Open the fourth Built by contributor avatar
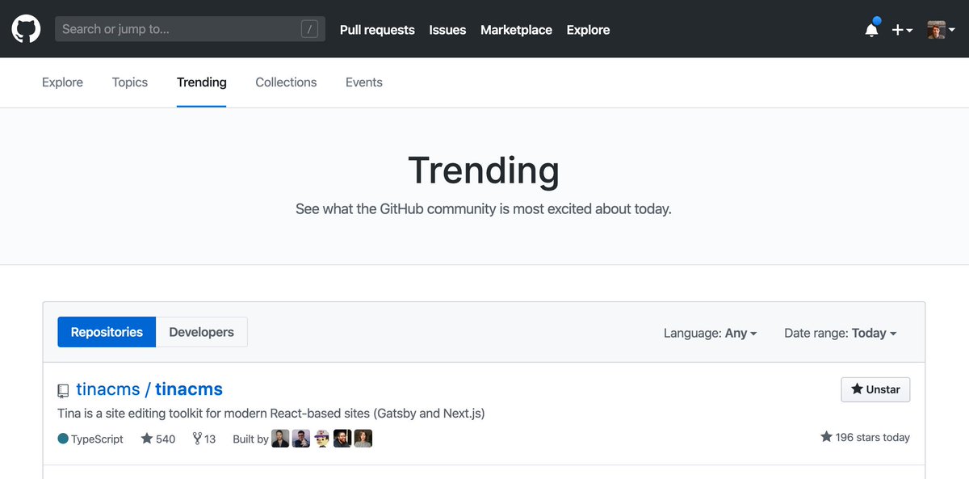 (x=342, y=439)
